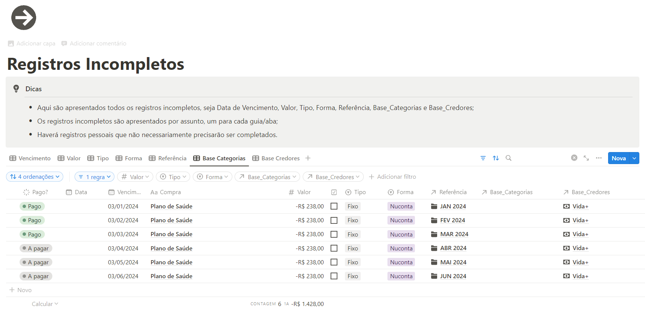Screen dimensions: 645x312
Task: Open the sort arrows icon in the toolbar
Action: (496, 158)
